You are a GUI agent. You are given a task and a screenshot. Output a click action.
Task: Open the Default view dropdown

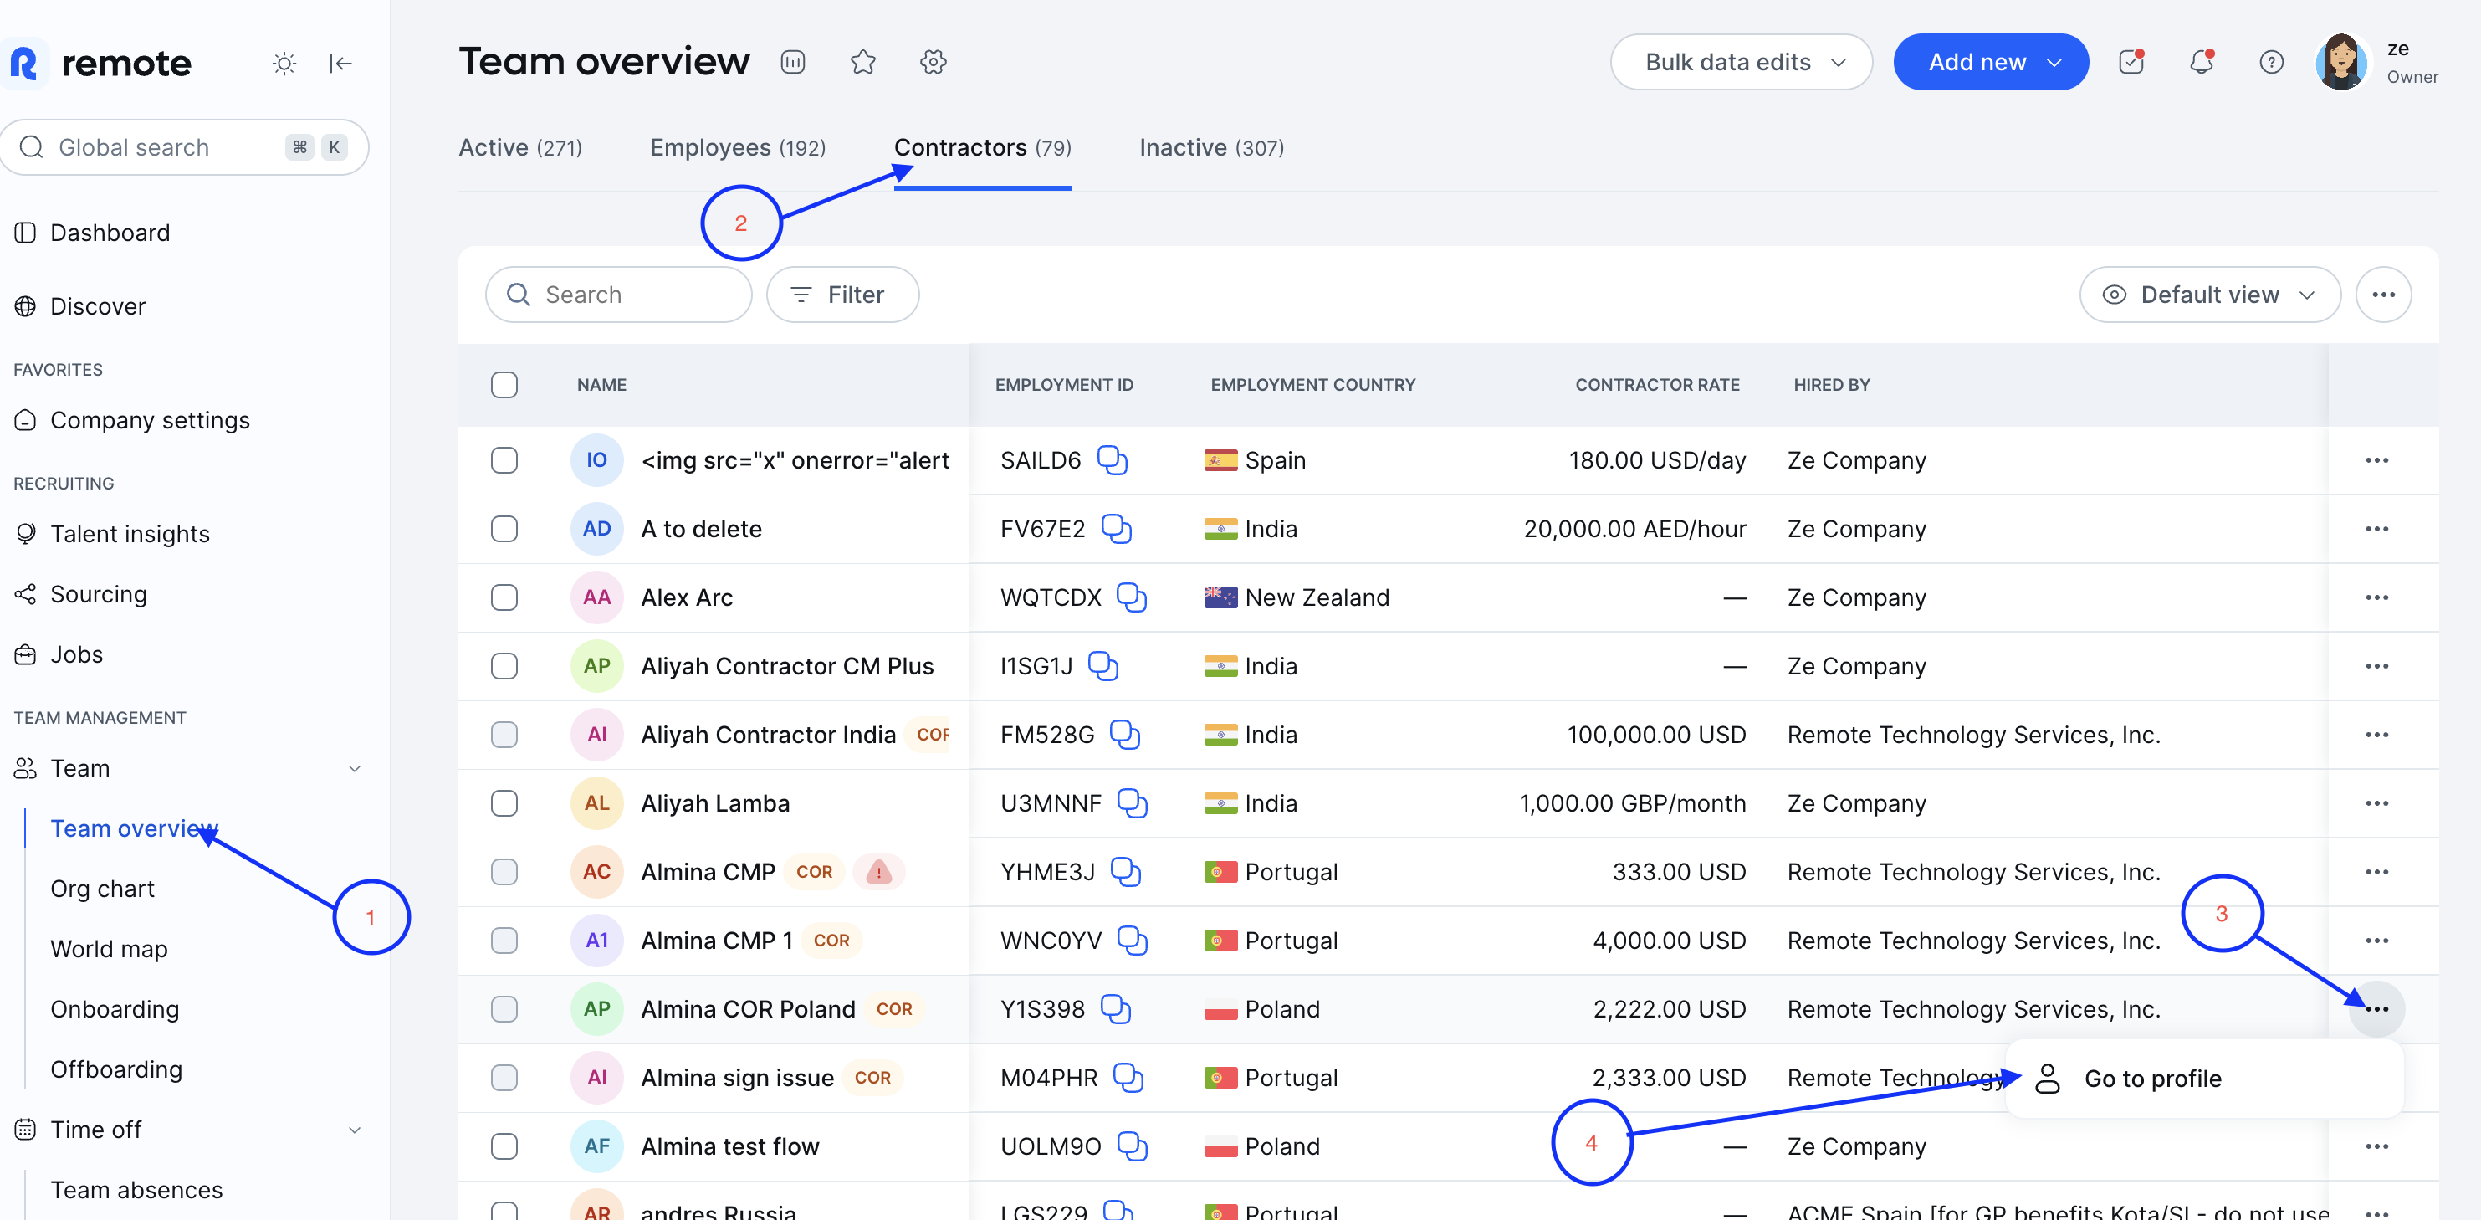point(2209,295)
